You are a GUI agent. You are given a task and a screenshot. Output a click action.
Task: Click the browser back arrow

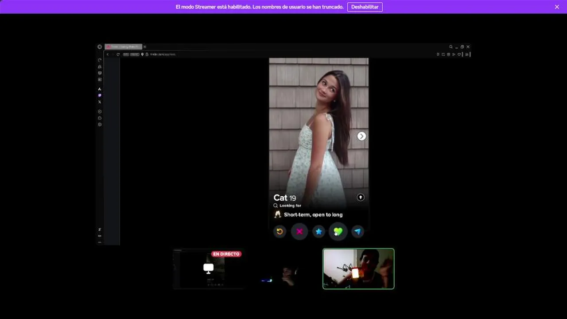tap(108, 54)
